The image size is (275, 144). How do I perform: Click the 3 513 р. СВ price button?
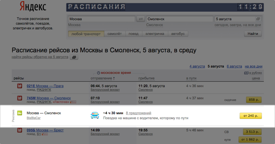[252, 132]
